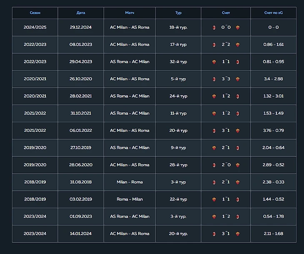Click the xG score 2.11 – 1.68
This screenshot has height=254, width=304.
tap(273, 234)
